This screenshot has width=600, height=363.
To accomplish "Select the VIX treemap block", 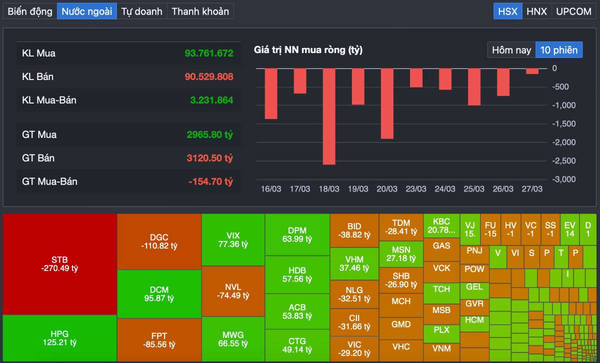I will (233, 239).
